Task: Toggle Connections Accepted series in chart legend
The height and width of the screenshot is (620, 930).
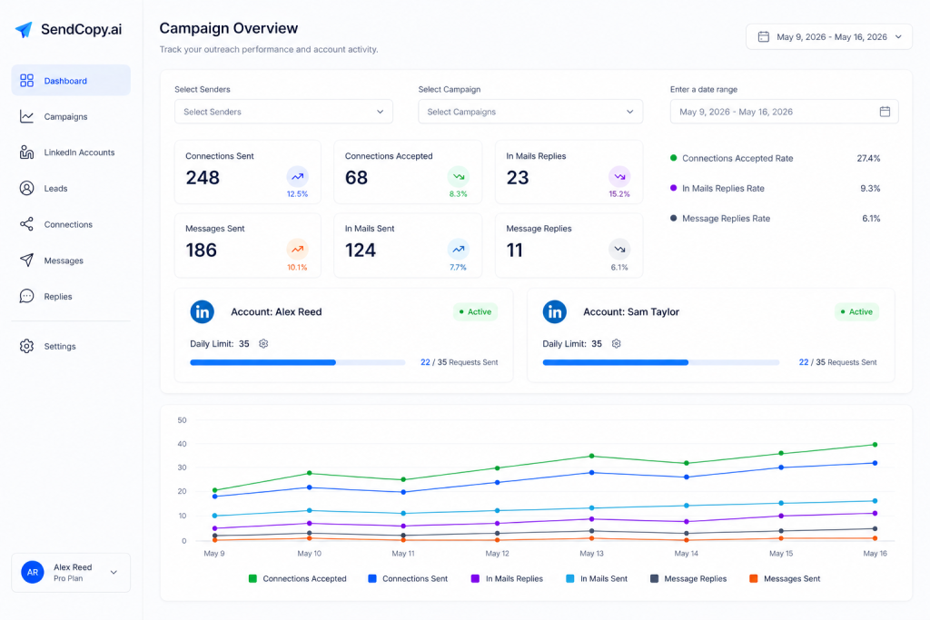Action: coord(297,578)
